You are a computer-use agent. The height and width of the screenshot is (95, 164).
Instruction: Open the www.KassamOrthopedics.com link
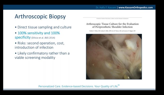click(x=135, y=7)
